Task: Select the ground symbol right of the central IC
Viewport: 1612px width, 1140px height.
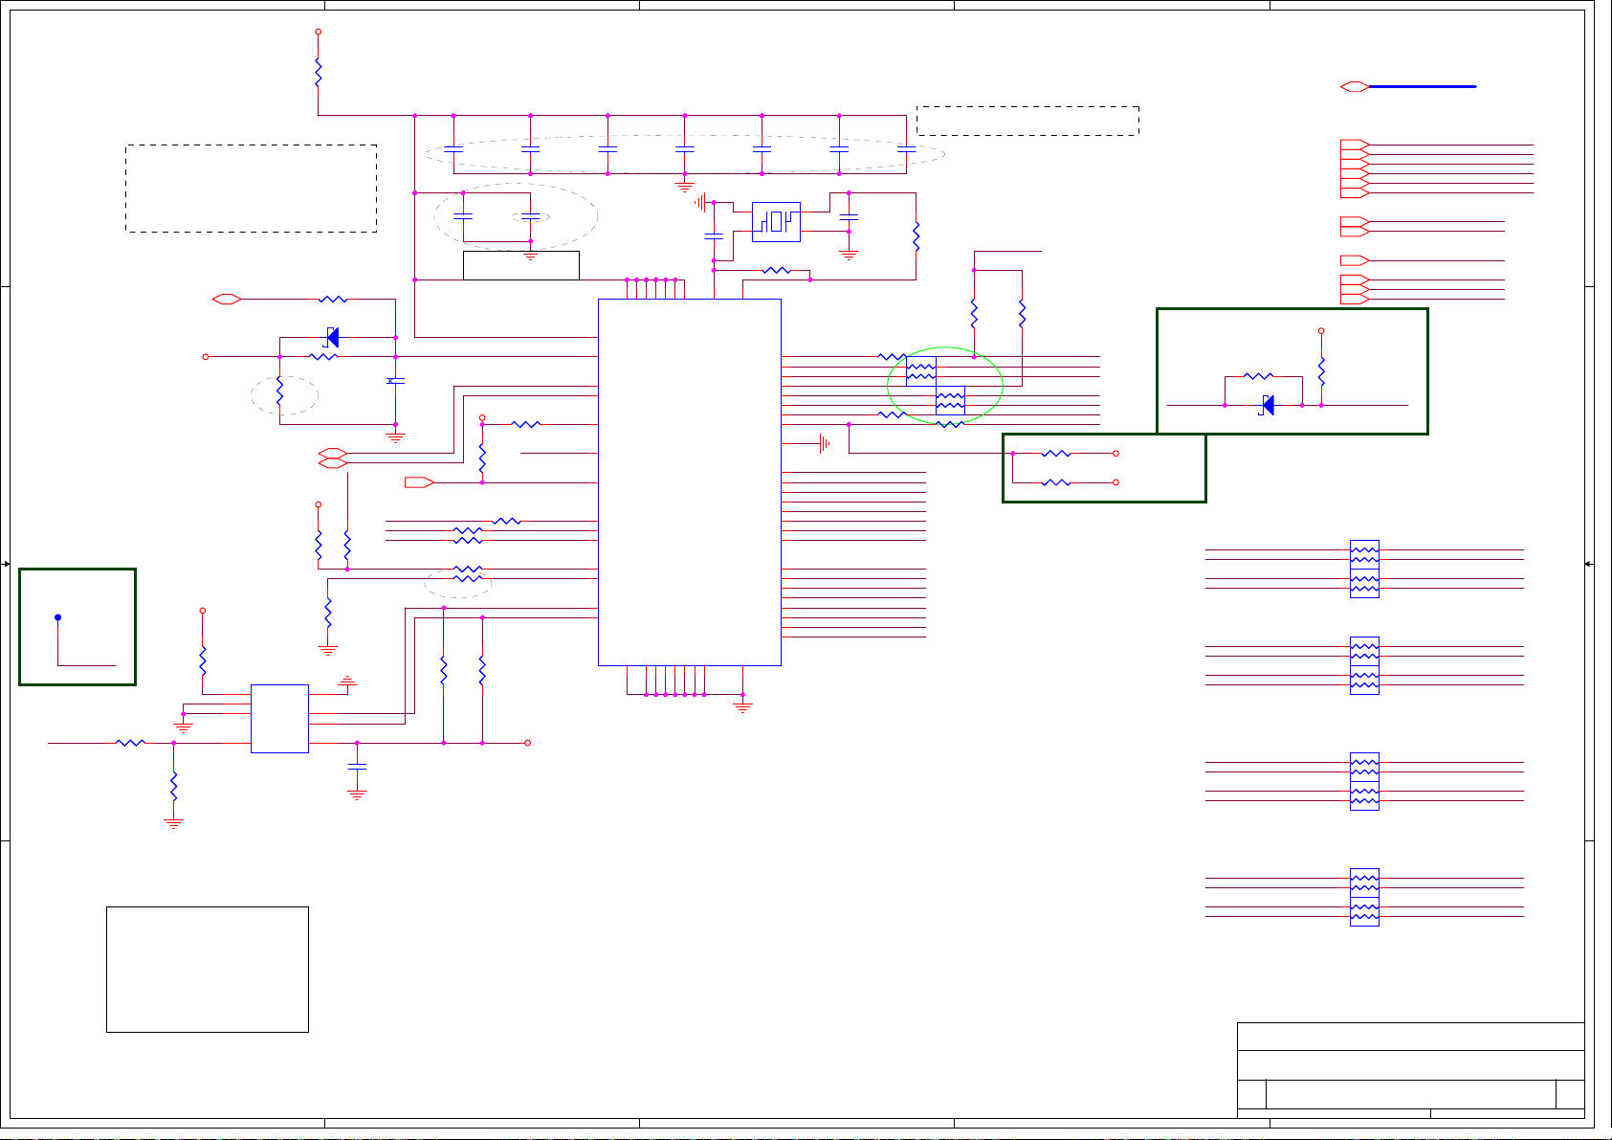Action: click(824, 443)
